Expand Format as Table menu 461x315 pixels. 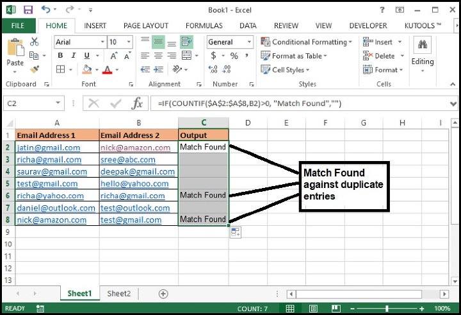tap(294, 56)
